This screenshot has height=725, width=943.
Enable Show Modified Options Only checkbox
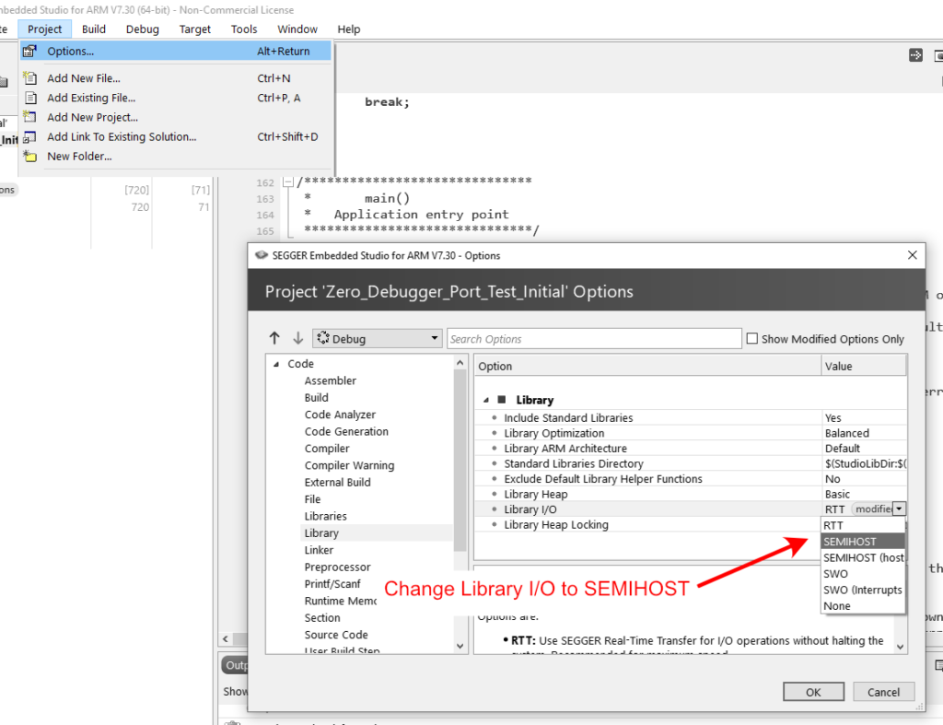pyautogui.click(x=751, y=339)
